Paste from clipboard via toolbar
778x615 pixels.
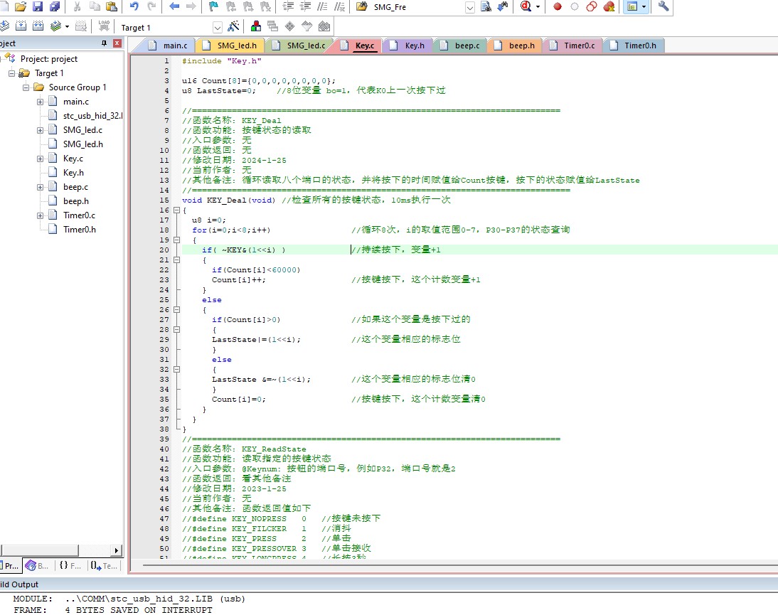click(112, 6)
